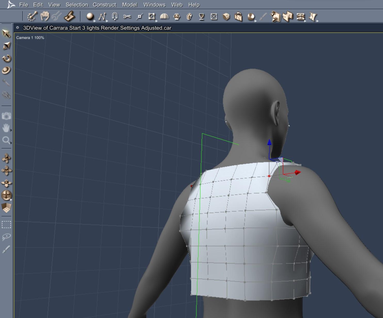Select the lathe tool icon

177,17
